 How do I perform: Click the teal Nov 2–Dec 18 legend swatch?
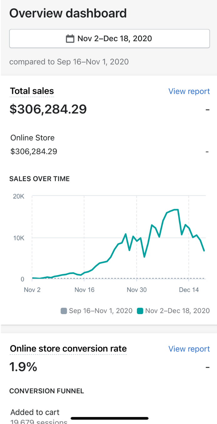pyautogui.click(x=140, y=311)
